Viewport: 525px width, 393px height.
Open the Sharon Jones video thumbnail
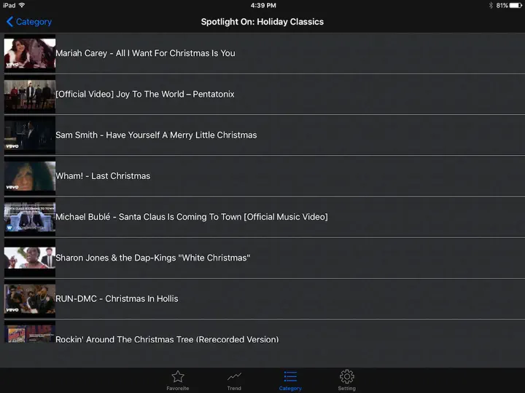click(30, 258)
